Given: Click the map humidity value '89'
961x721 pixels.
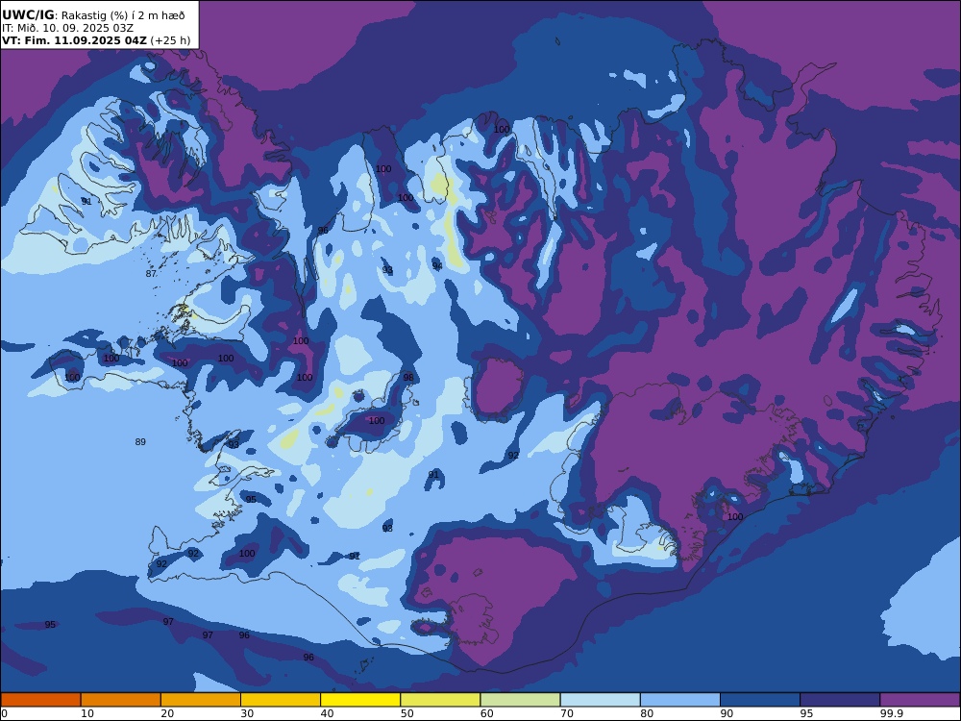Looking at the screenshot, I should [x=140, y=441].
